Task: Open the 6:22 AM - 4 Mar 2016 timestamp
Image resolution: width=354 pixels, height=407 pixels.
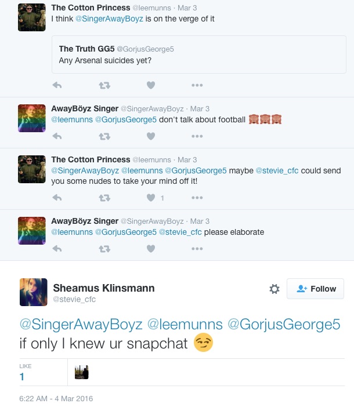Action: point(56,398)
